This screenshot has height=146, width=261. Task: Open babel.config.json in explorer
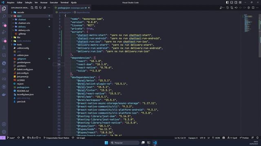pos(25,69)
